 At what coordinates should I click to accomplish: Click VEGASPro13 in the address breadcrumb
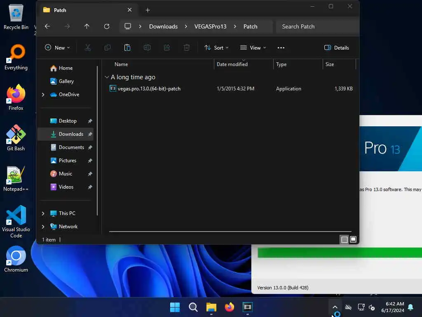pos(211,26)
